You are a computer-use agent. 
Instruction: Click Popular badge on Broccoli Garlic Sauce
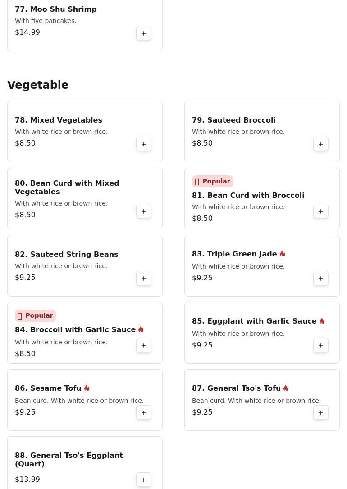[x=35, y=315]
